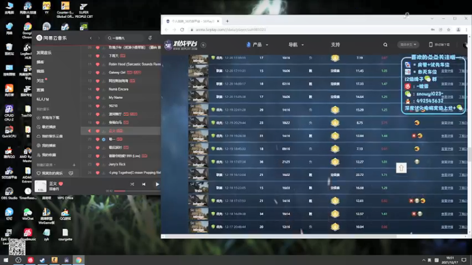Click search icon on 5E platform header

(385, 45)
